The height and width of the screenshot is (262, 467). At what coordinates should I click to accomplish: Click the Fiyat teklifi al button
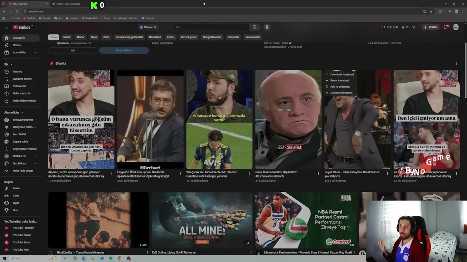click(x=124, y=51)
